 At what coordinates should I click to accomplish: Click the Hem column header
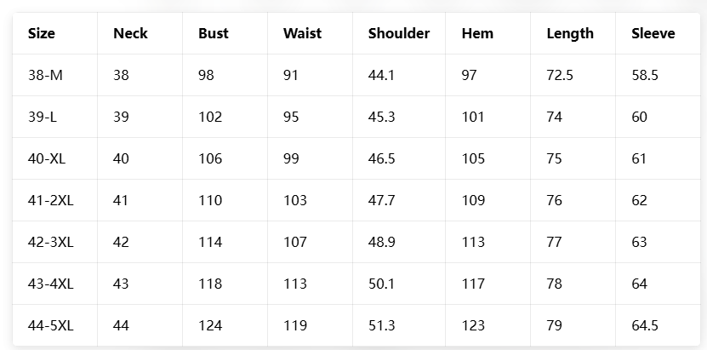[x=477, y=34]
